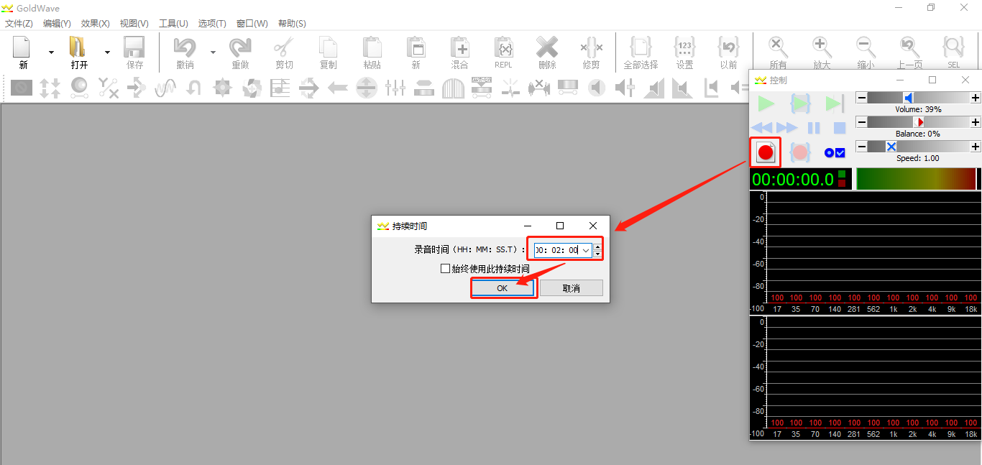Toggle the blue circle option beside record buttons
The width and height of the screenshot is (982, 465).
click(829, 152)
